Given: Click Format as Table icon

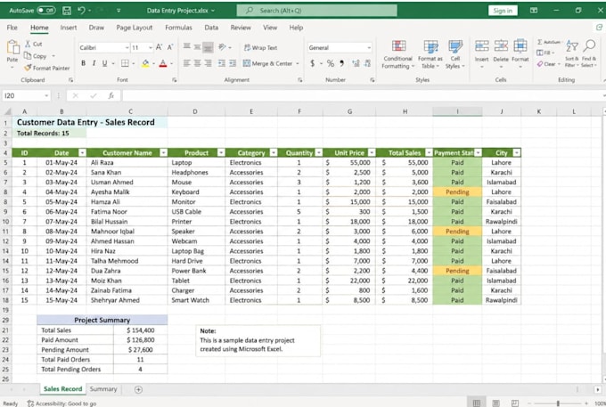Looking at the screenshot, I should click(430, 54).
